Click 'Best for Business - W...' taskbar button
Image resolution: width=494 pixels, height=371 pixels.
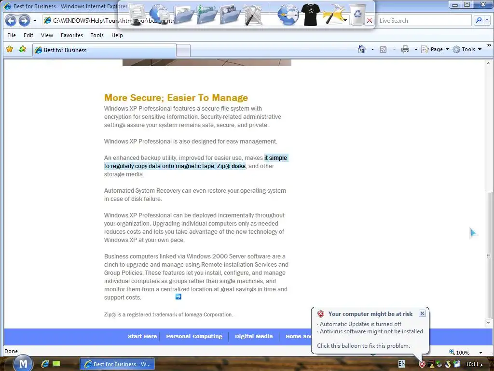tap(117, 364)
